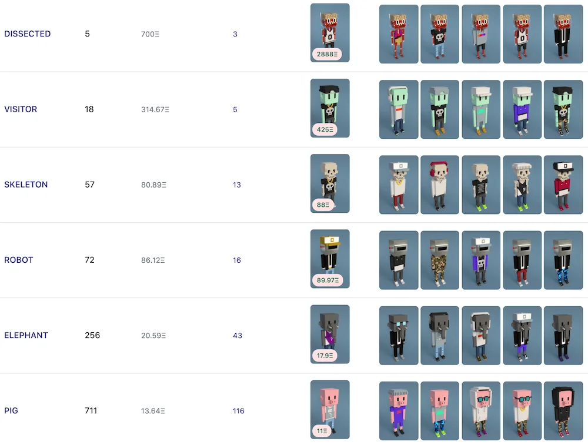Image resolution: width=588 pixels, height=445 pixels.
Task: Click the SKELETON category name
Action: pos(26,185)
